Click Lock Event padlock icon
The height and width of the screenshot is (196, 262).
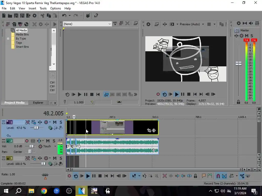195,176
